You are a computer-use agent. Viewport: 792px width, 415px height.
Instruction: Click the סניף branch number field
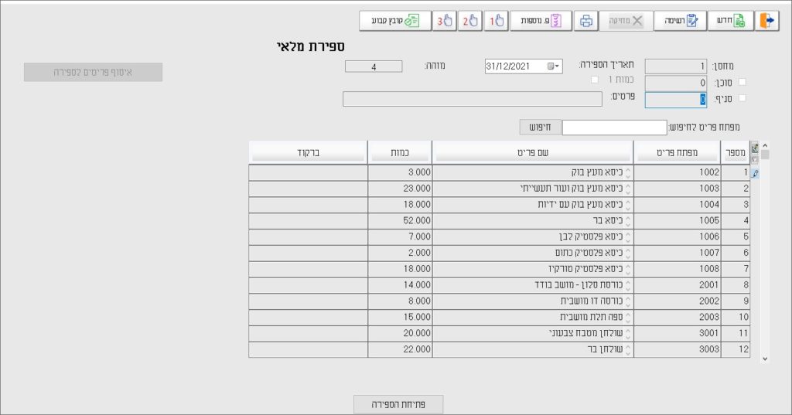(x=675, y=100)
